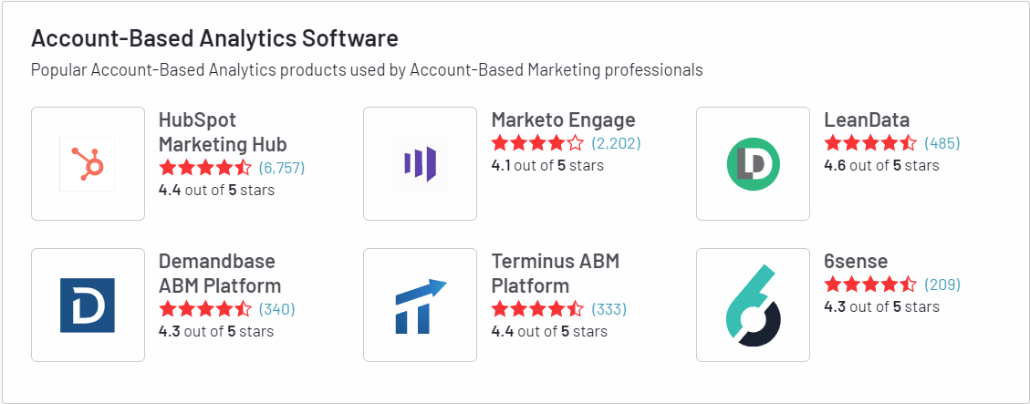
Task: Open the 2,202 Marketo reviews link
Action: 616,142
